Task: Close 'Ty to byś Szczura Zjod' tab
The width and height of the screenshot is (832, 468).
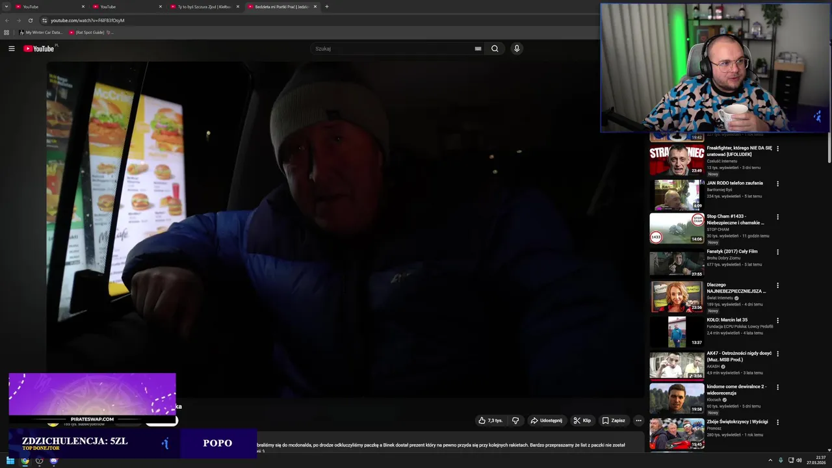Action: coord(238,6)
